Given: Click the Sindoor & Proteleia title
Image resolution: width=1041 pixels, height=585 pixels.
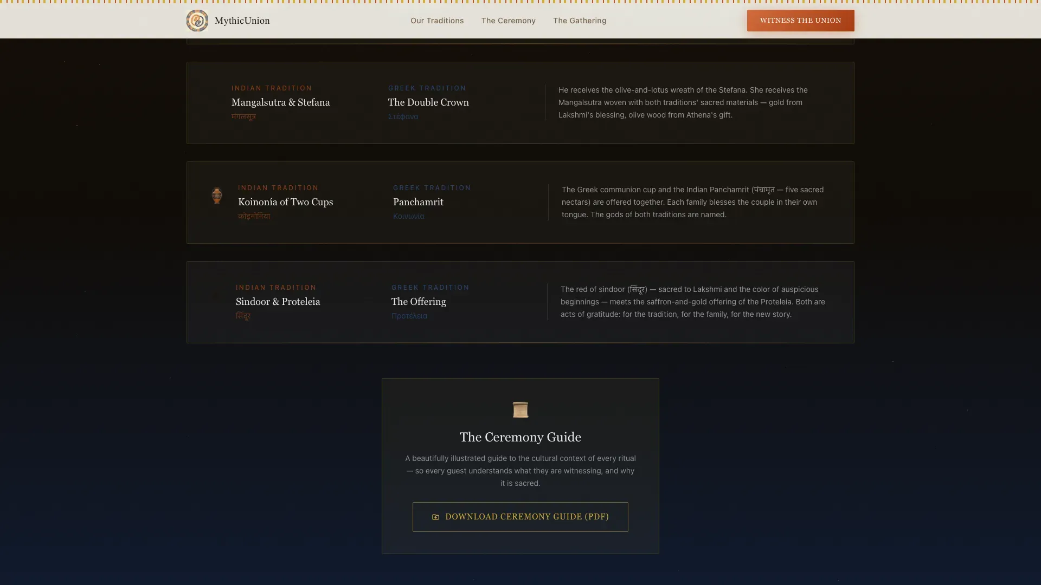Looking at the screenshot, I should 278,302.
